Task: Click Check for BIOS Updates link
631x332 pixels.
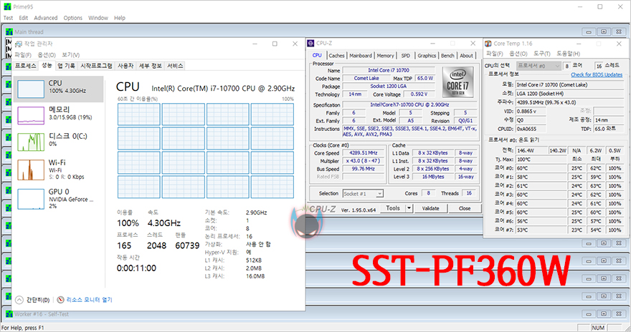Action: (597, 74)
